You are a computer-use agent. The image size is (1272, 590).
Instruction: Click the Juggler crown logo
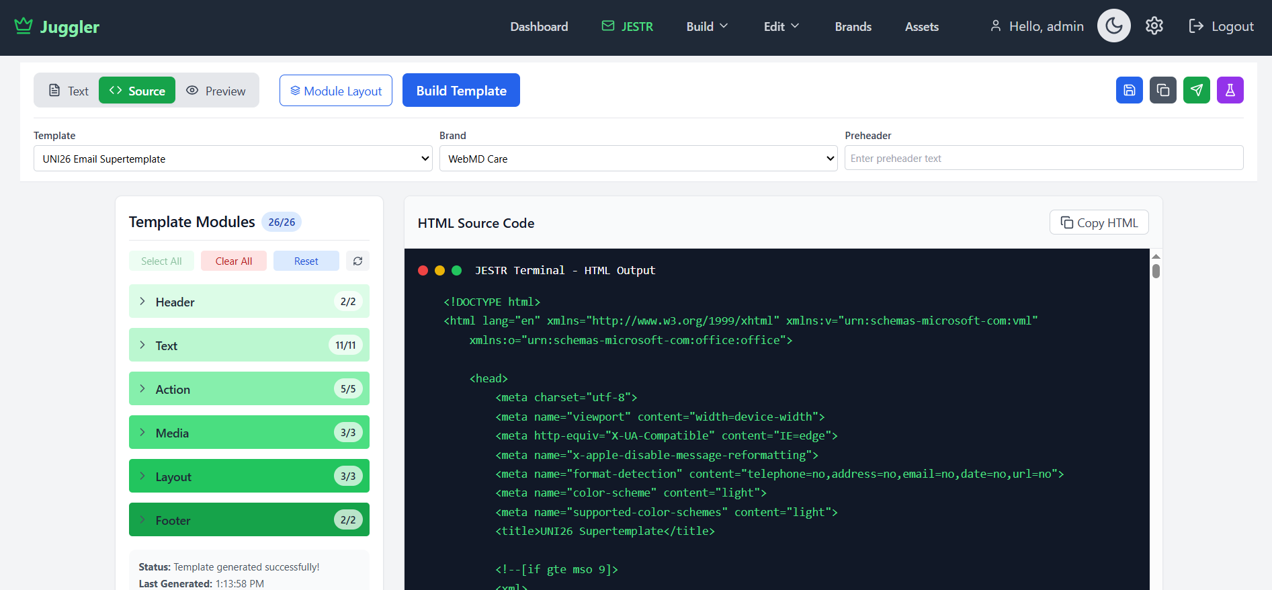24,26
